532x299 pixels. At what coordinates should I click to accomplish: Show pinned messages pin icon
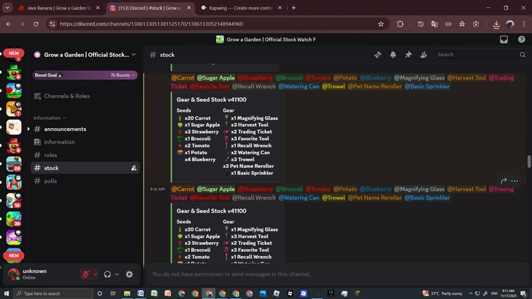coord(408,54)
